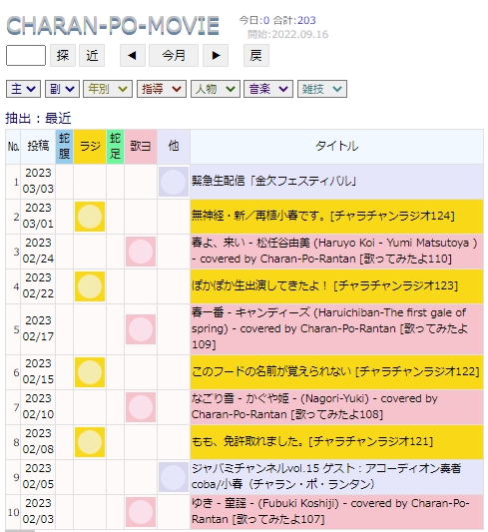
Task: Click the yellow circle for radio episode 121
Action: tap(90, 442)
